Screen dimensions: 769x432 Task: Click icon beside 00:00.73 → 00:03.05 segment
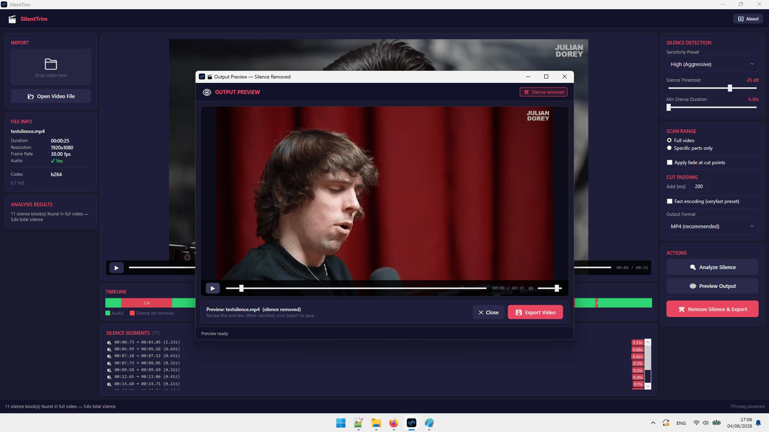pyautogui.click(x=109, y=342)
